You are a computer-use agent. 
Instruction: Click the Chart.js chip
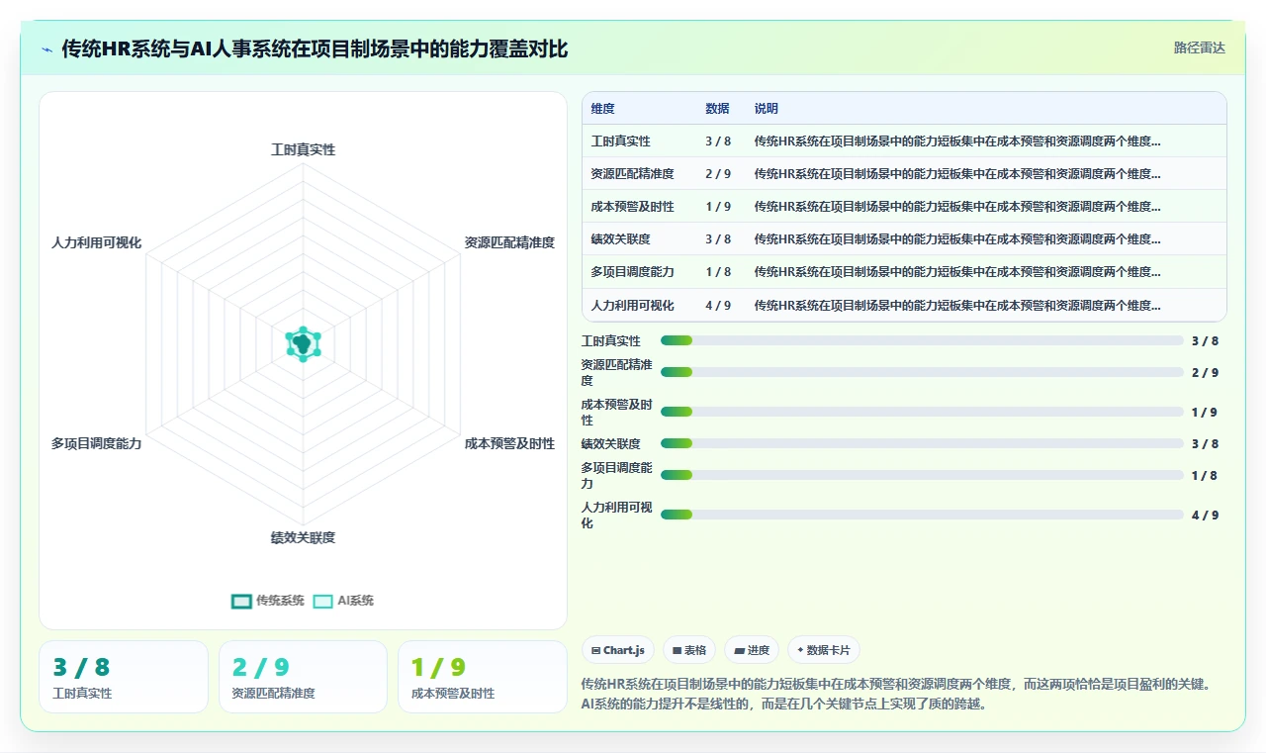coord(618,650)
